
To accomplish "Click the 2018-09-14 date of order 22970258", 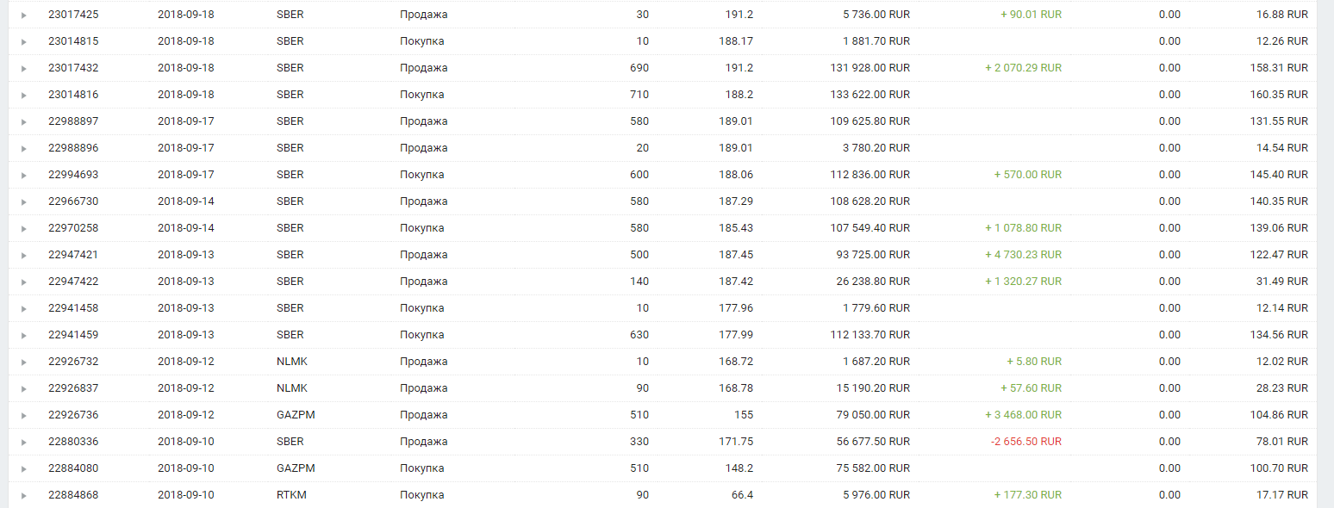I will (x=185, y=228).
